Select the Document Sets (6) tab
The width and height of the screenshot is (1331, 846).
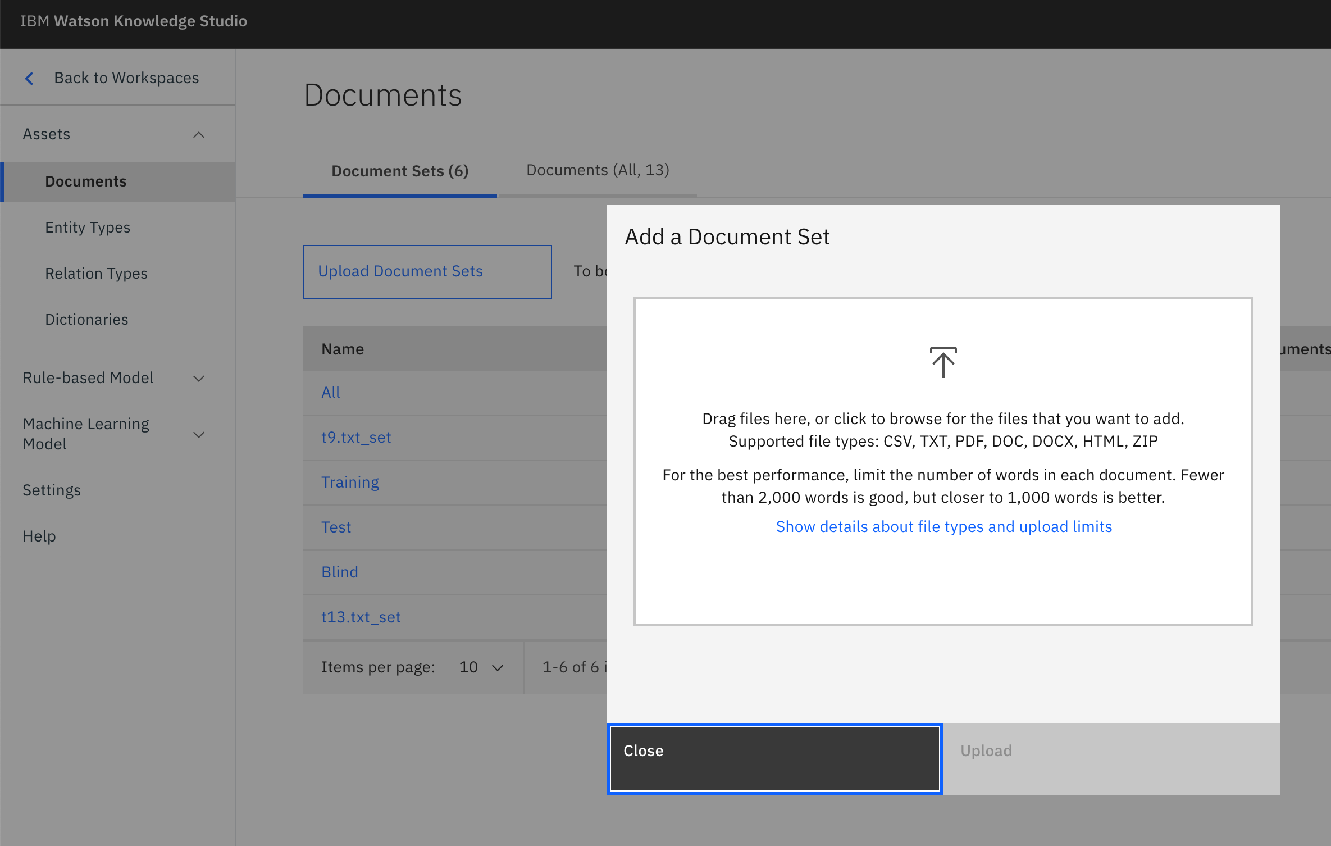tap(400, 171)
